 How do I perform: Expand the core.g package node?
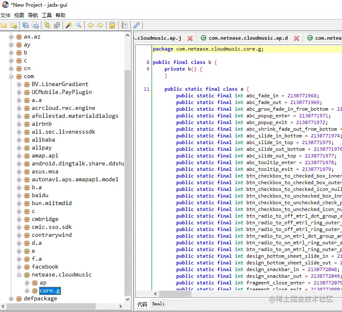click(27, 291)
